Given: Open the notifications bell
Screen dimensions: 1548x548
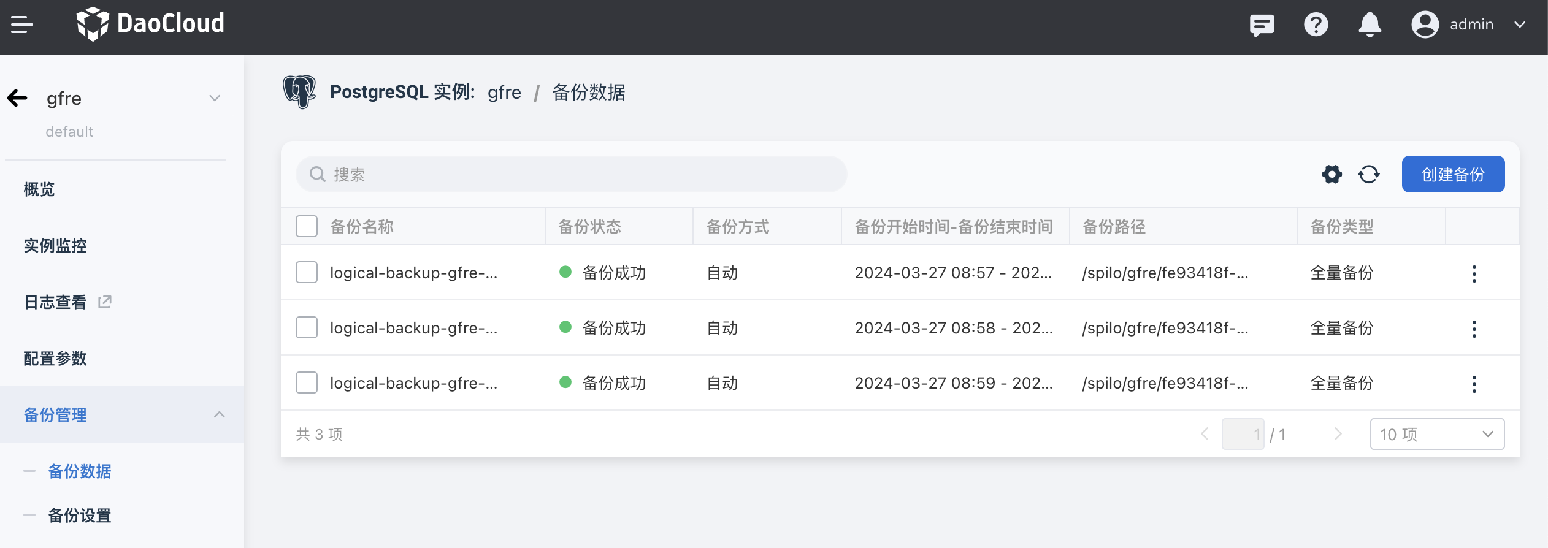Looking at the screenshot, I should 1370,25.
